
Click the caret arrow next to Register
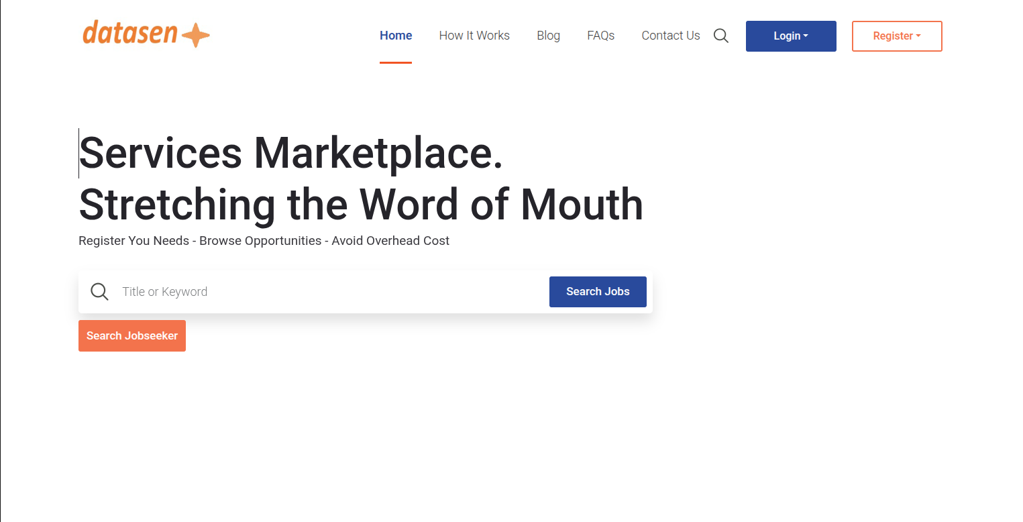(918, 36)
